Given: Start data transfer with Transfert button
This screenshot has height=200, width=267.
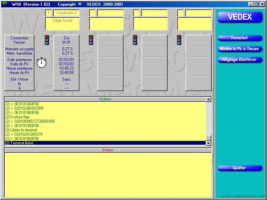Looking at the screenshot, I should coord(240,38).
